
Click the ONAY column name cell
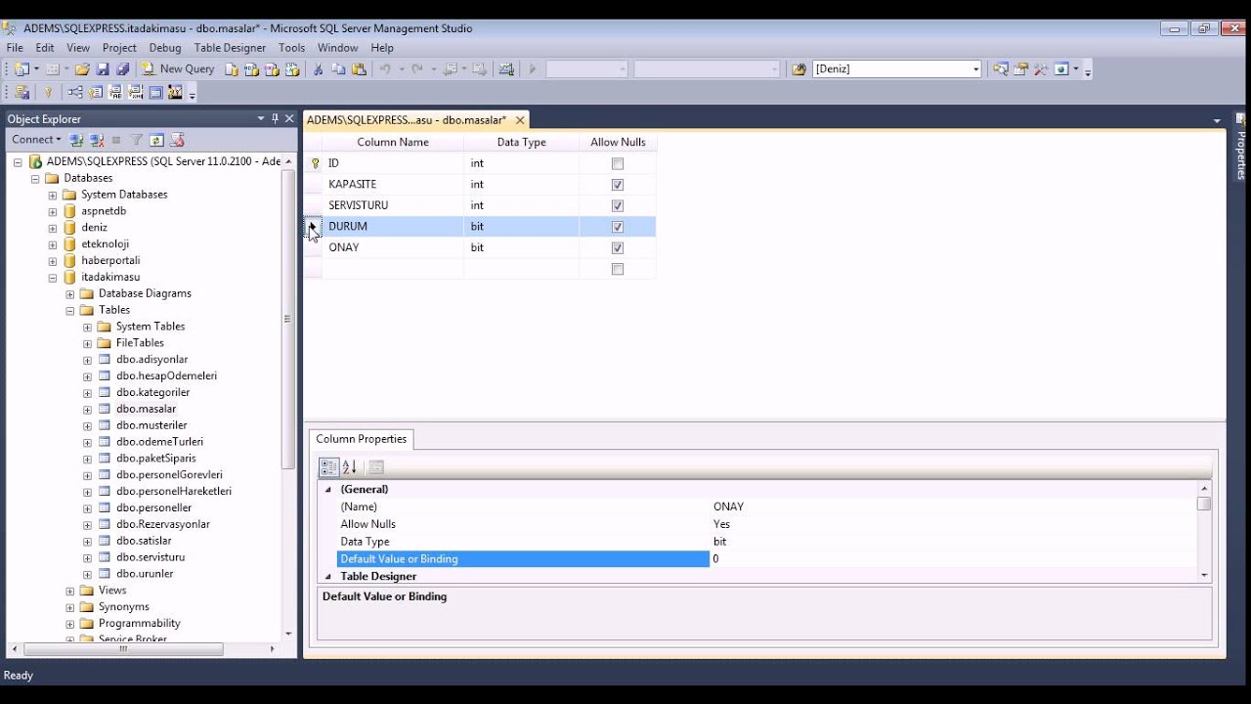pyautogui.click(x=393, y=247)
